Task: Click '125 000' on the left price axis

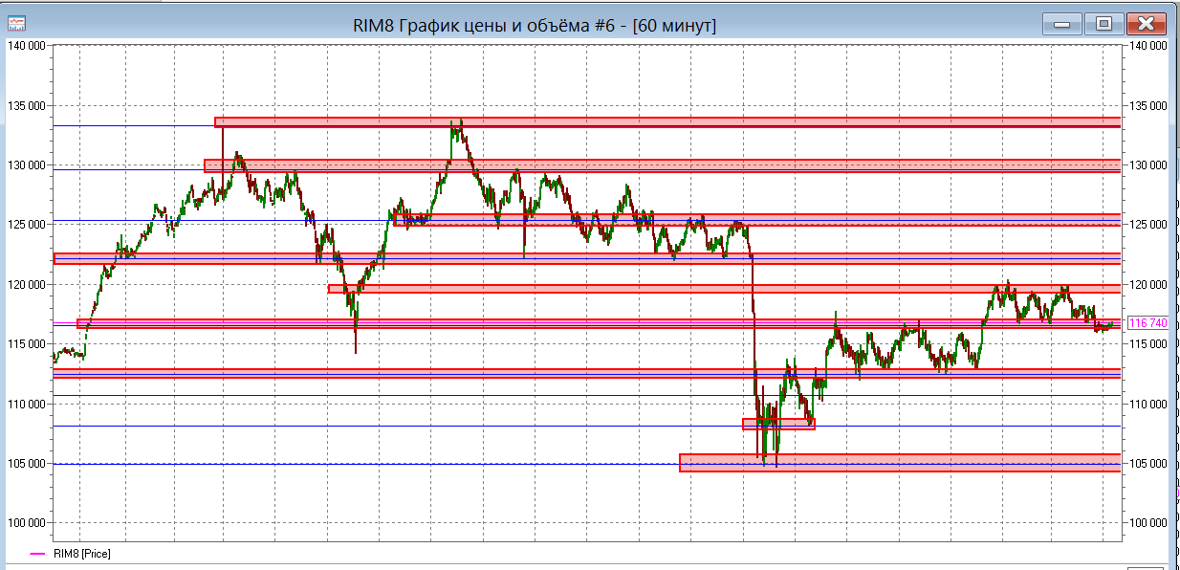Action: 27,225
